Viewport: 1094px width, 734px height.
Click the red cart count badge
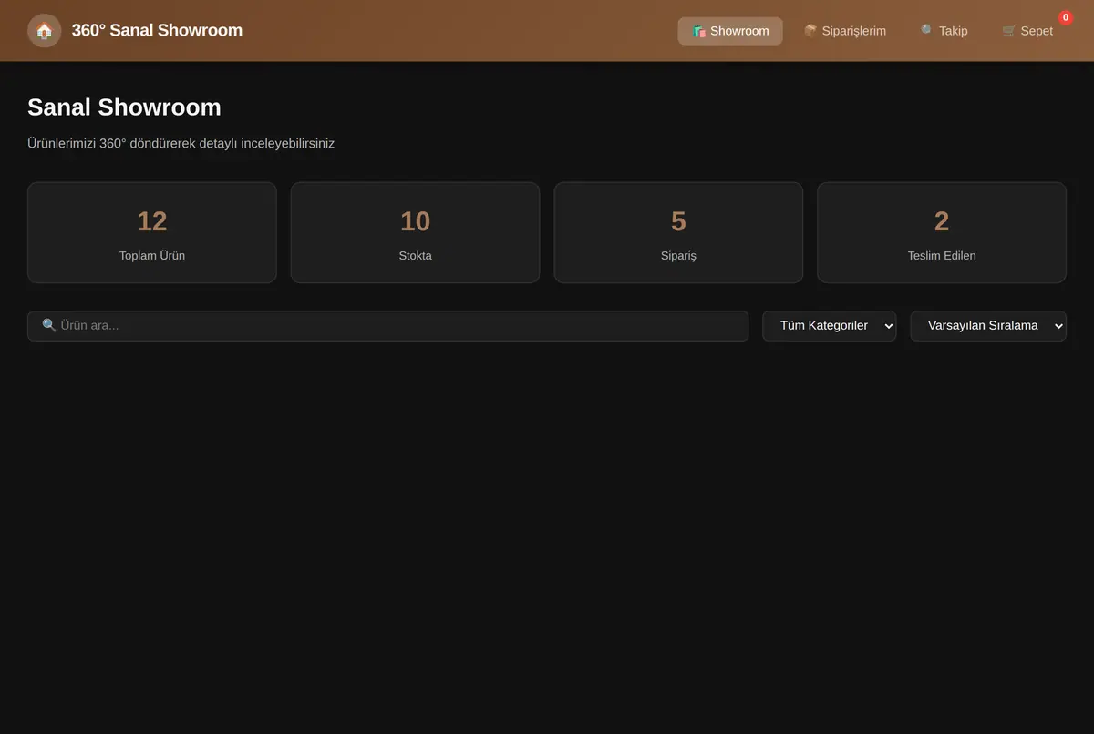(1065, 17)
